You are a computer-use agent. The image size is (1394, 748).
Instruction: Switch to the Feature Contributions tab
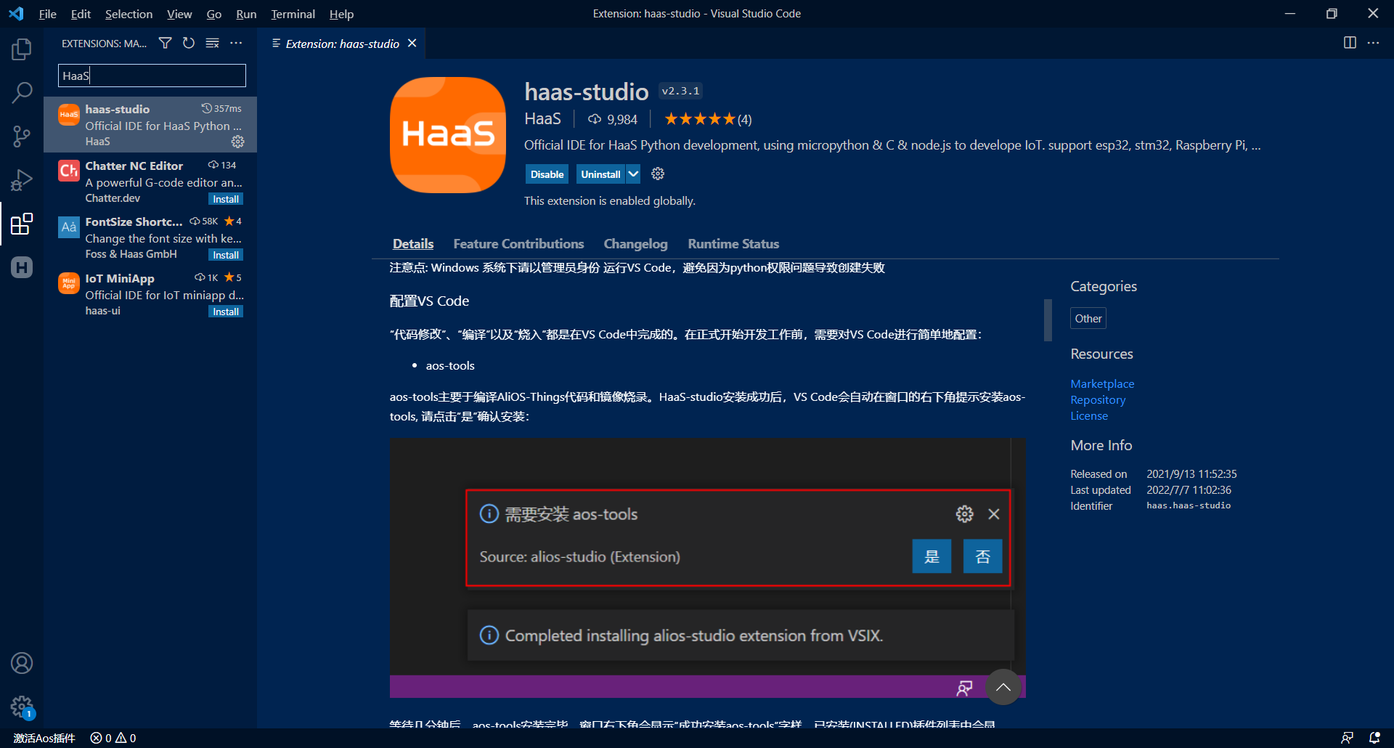pyautogui.click(x=518, y=244)
